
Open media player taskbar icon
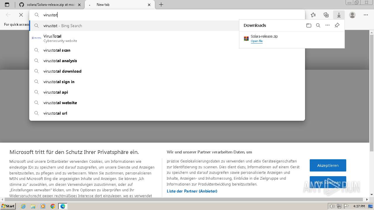(43, 206)
